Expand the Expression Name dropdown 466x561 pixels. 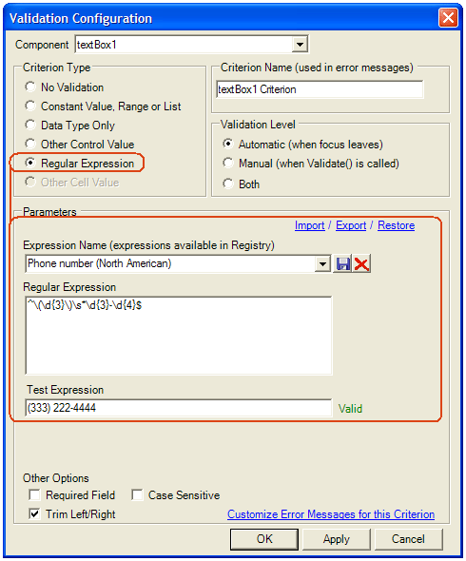[322, 264]
